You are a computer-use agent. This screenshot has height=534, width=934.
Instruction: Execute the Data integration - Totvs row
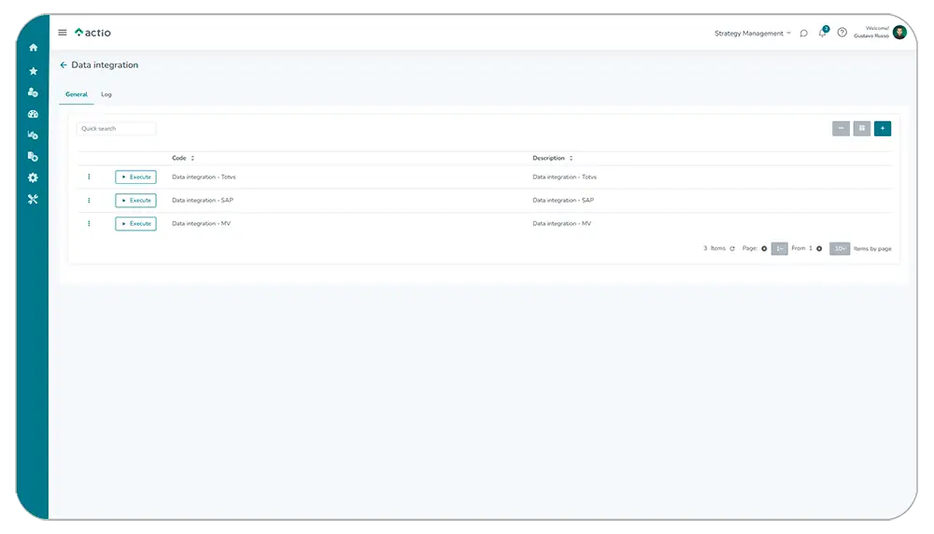pyautogui.click(x=136, y=176)
